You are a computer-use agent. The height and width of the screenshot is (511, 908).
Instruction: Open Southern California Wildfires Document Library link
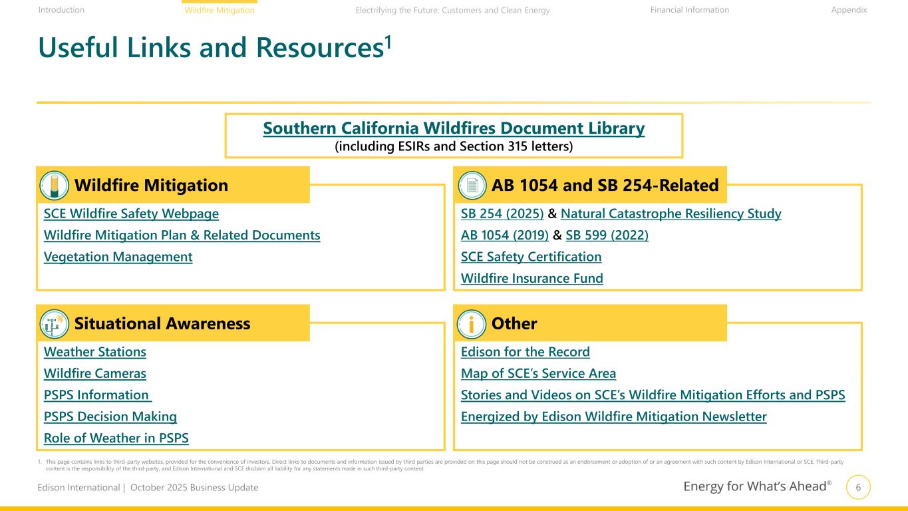[454, 128]
